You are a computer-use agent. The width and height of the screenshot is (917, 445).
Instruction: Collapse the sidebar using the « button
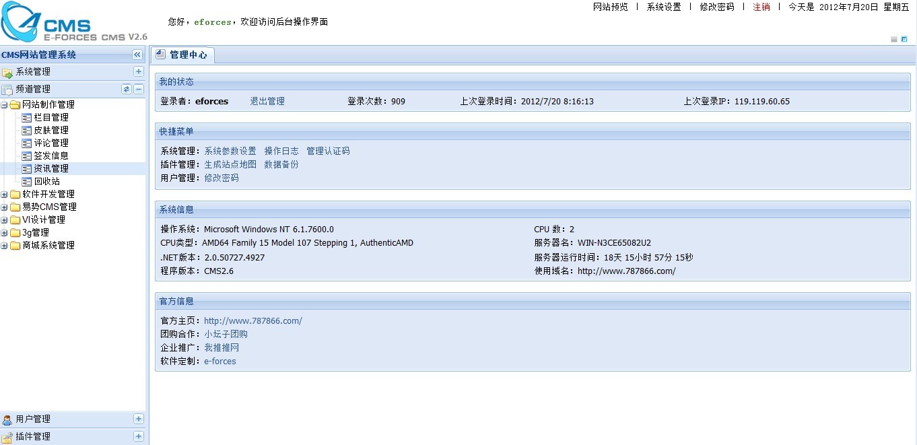click(138, 55)
